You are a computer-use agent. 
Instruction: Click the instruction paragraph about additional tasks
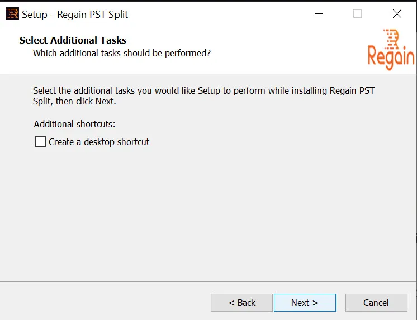[203, 95]
